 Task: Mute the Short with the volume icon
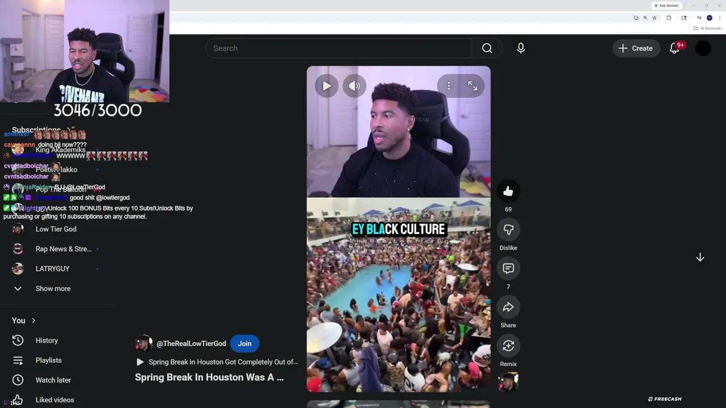pyautogui.click(x=354, y=86)
